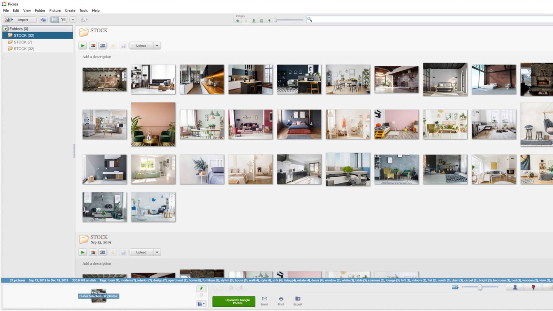Image resolution: width=553 pixels, height=311 pixels.
Task: Open the Picture menu
Action: [55, 10]
